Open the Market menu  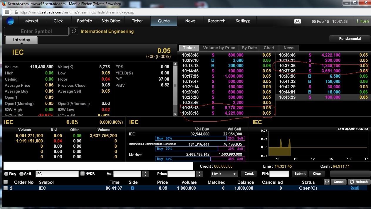click(x=32, y=21)
